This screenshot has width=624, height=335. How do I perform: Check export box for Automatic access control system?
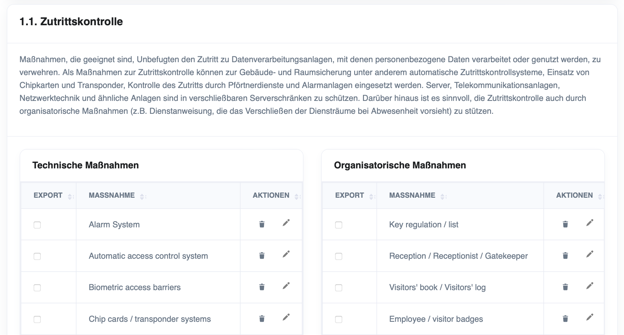click(37, 256)
